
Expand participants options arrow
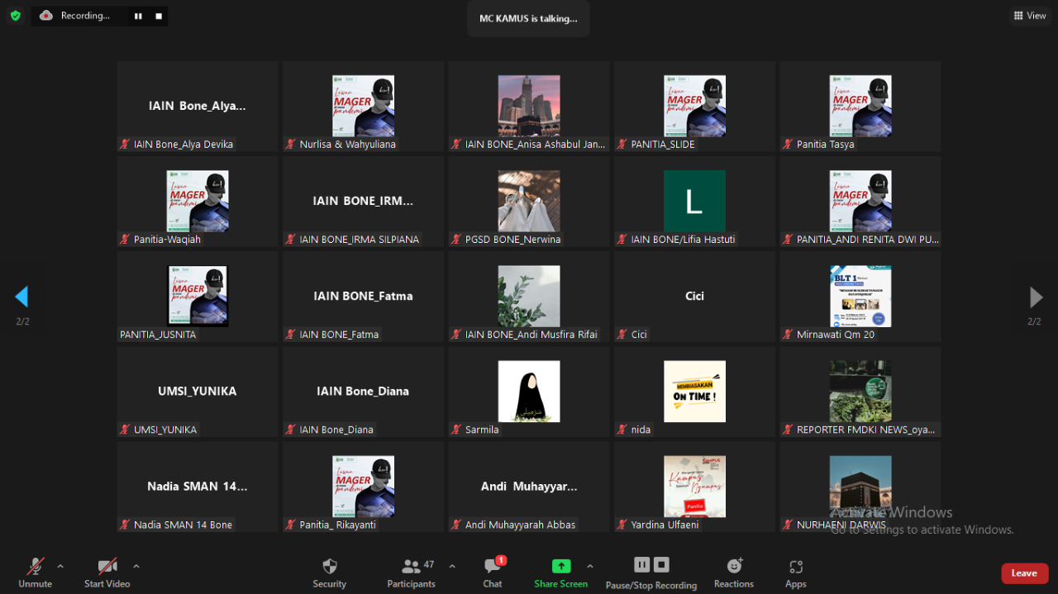[x=452, y=566]
